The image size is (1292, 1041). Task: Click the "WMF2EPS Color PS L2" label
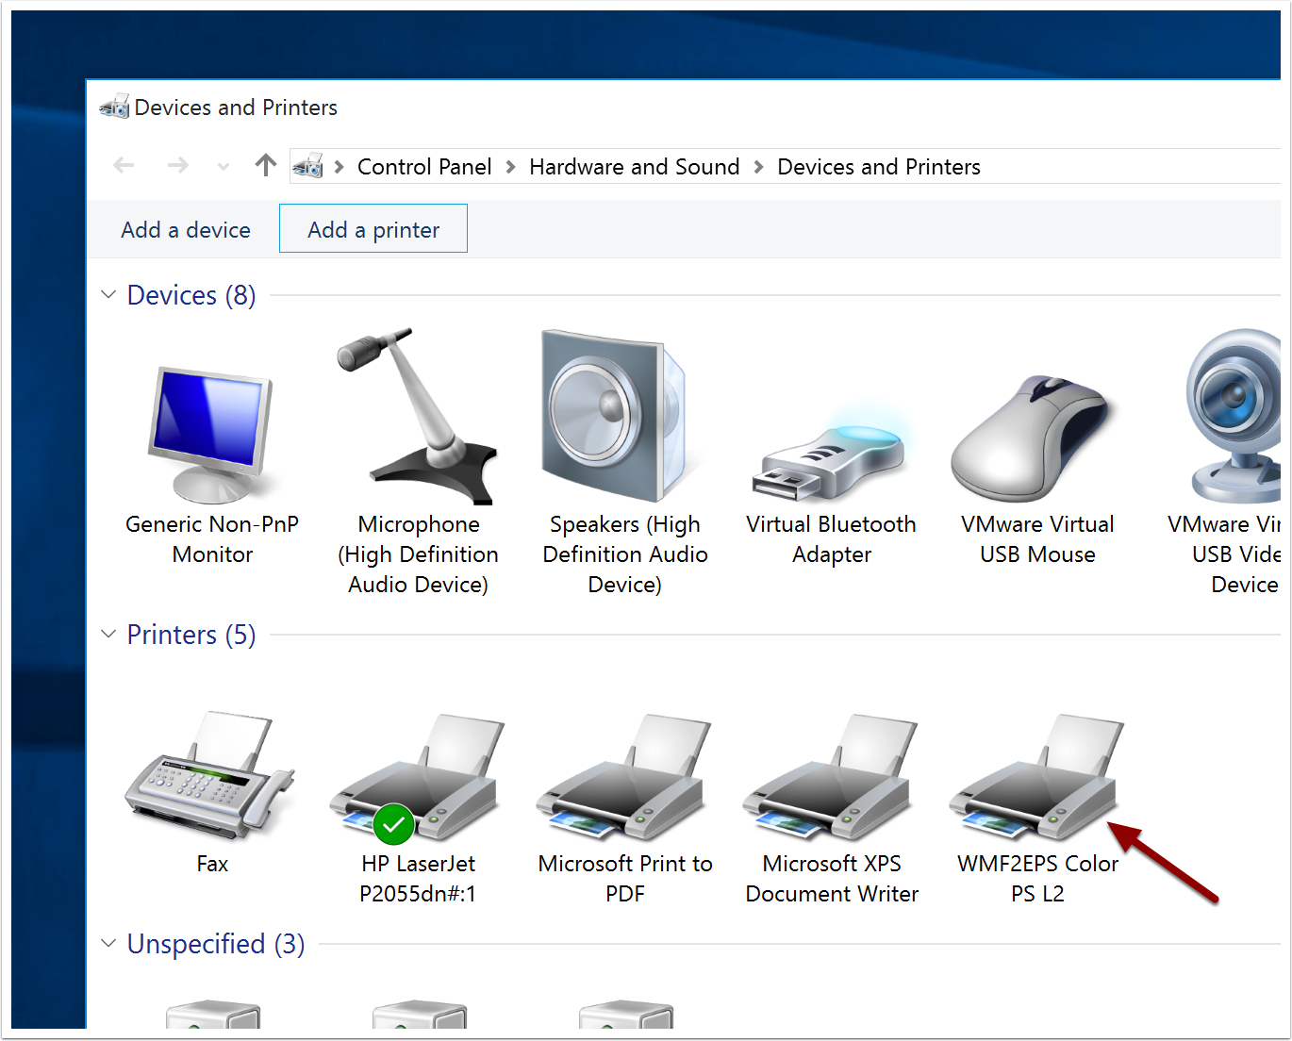tap(1037, 879)
